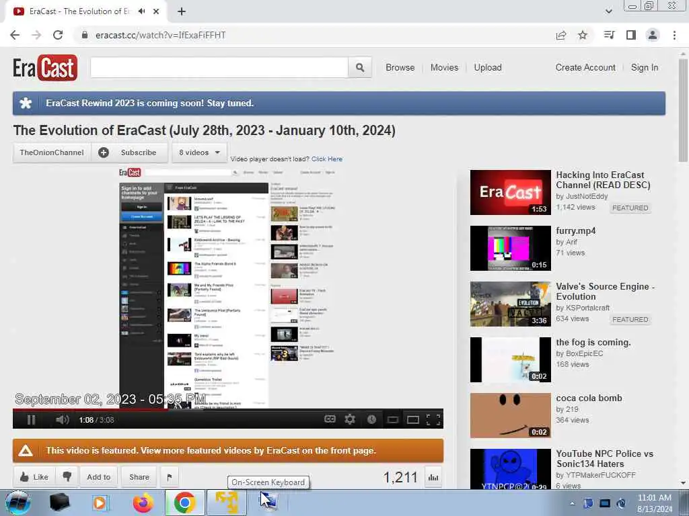Click the magnifier search button

[x=360, y=68]
